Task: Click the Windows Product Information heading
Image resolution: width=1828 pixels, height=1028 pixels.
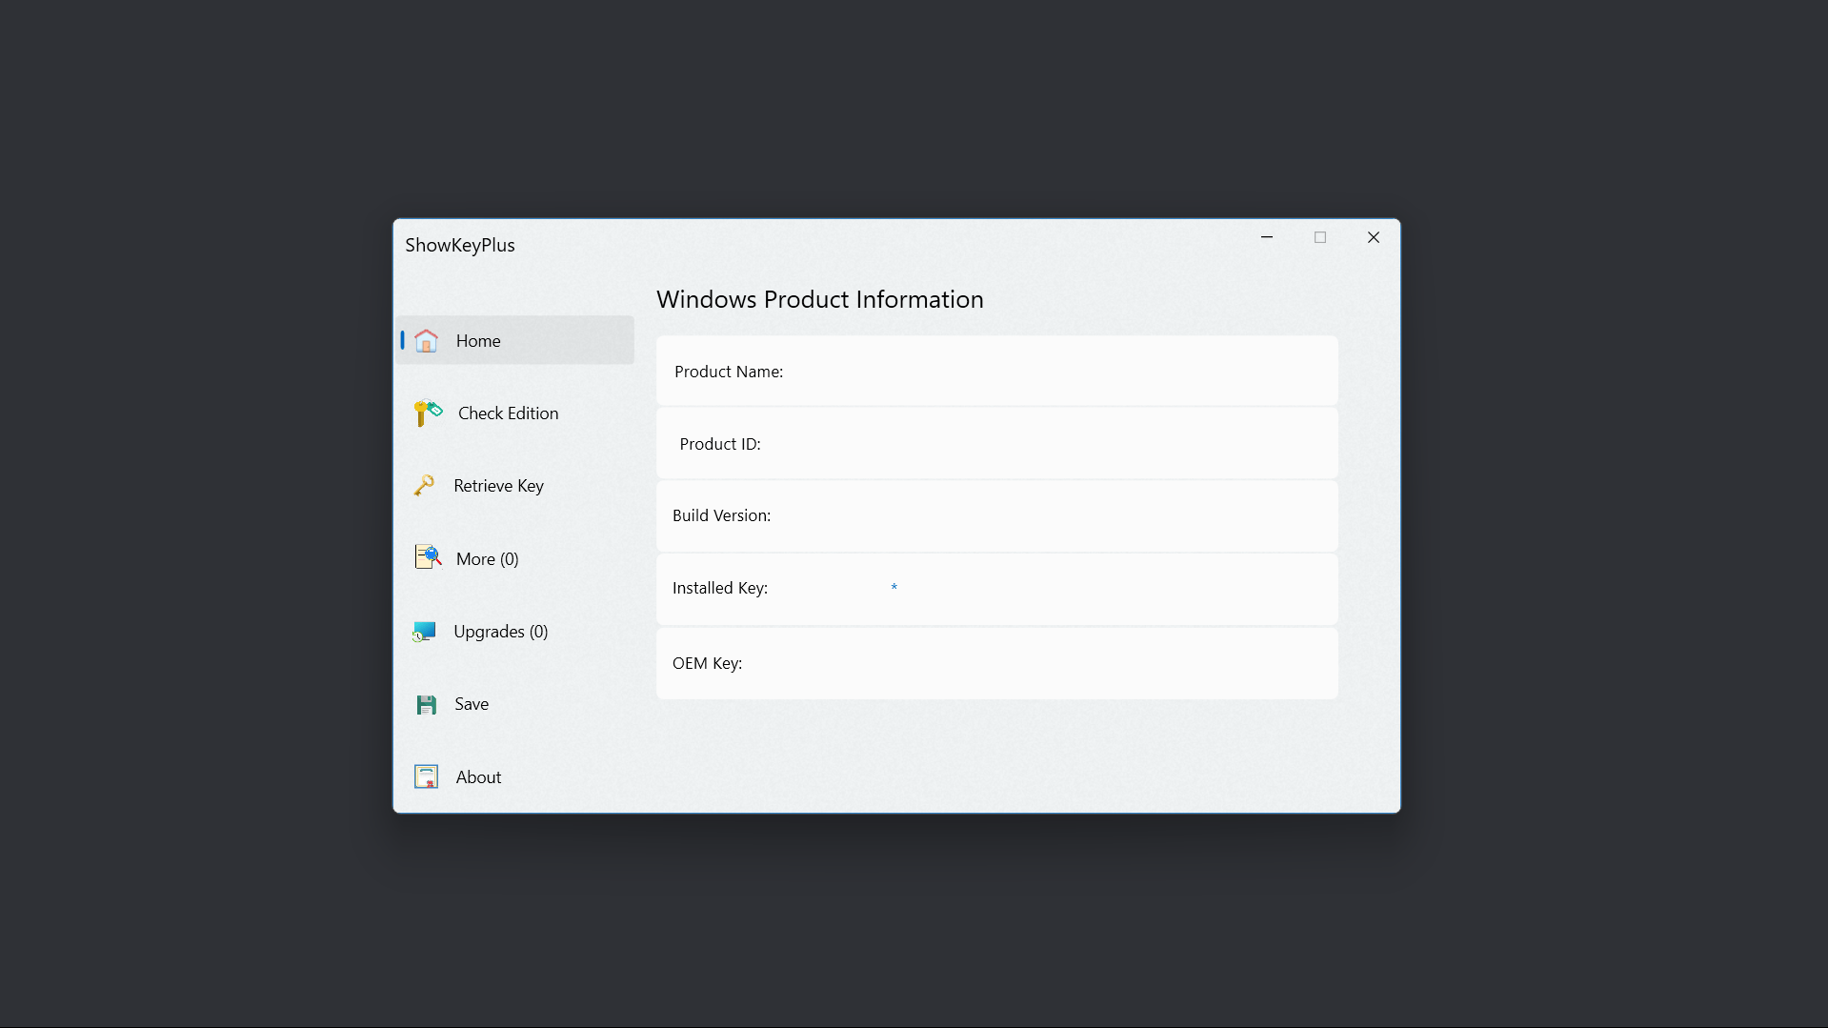Action: [x=820, y=299]
